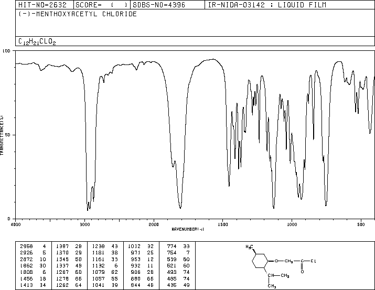The width and height of the screenshot is (375, 290).
Task: Click the peak table entry 2872
Action: pos(26,259)
